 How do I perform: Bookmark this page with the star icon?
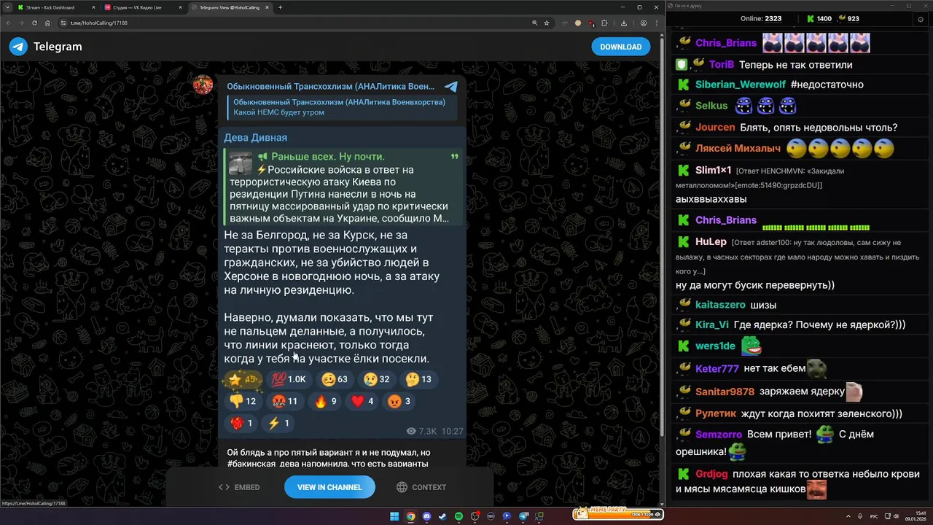pyautogui.click(x=547, y=23)
